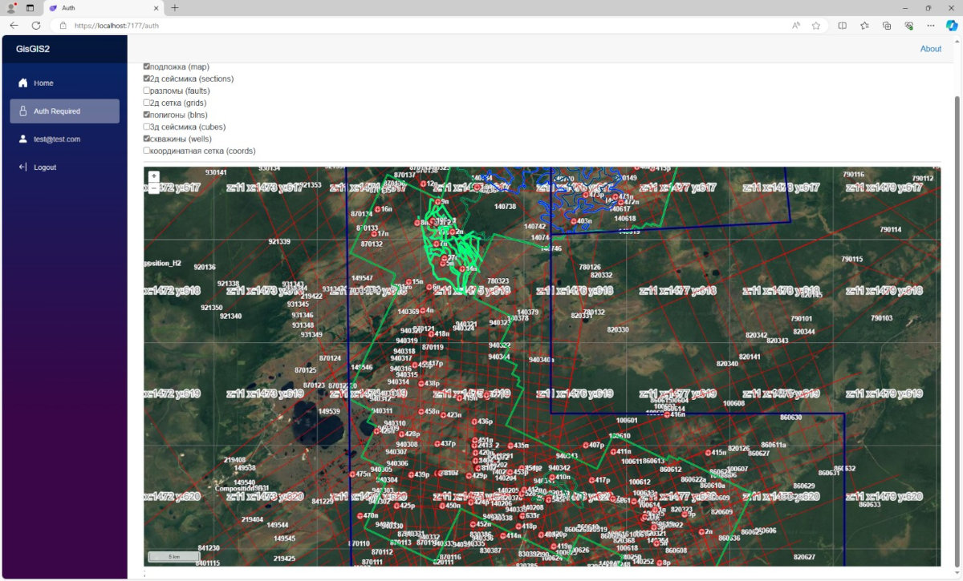The image size is (963, 581).
Task: Select well marker 452n
Action: click(473, 524)
